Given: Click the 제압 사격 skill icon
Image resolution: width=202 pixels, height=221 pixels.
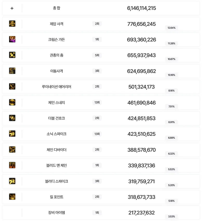Looking at the screenshot, I should click(12, 24).
